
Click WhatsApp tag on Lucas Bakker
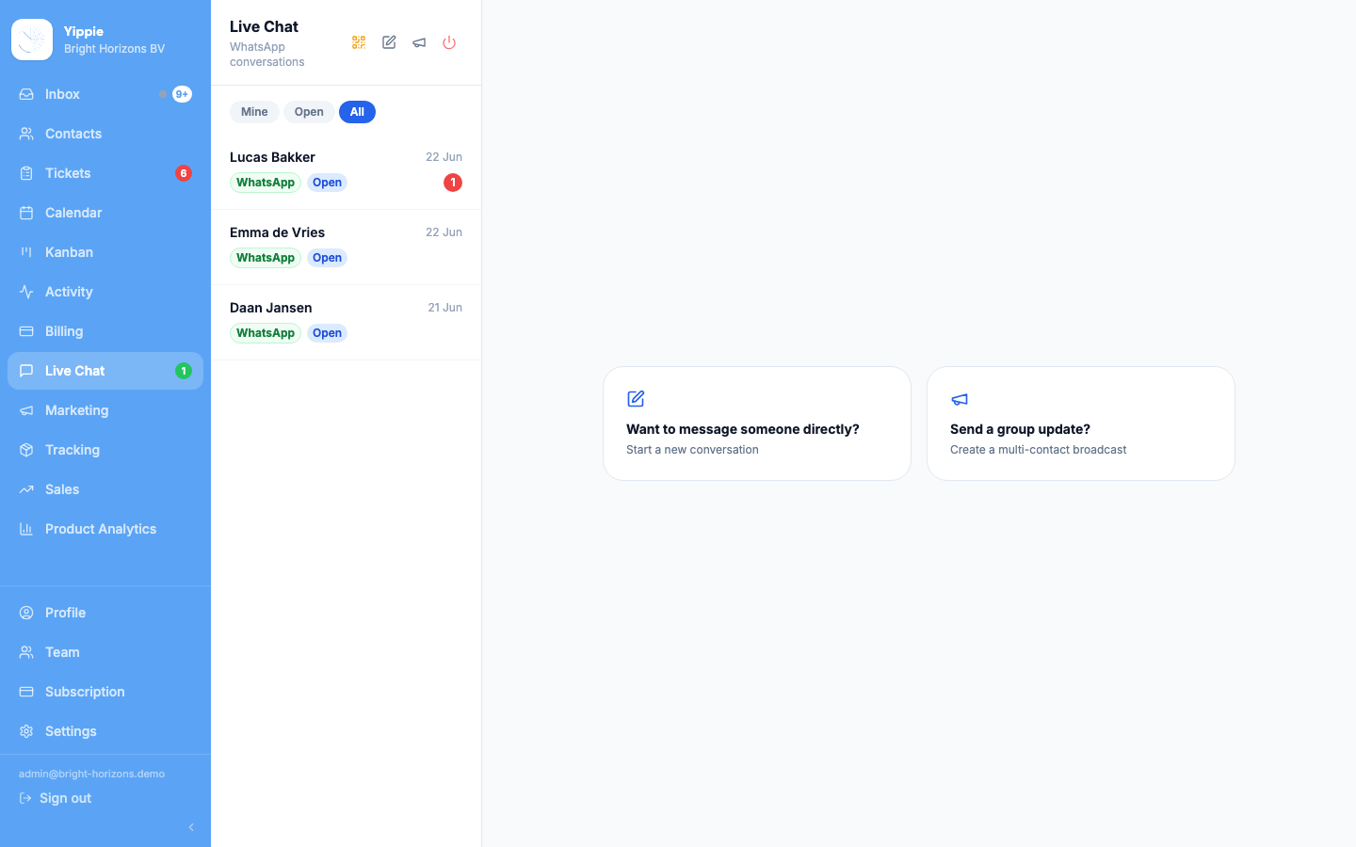tap(266, 183)
